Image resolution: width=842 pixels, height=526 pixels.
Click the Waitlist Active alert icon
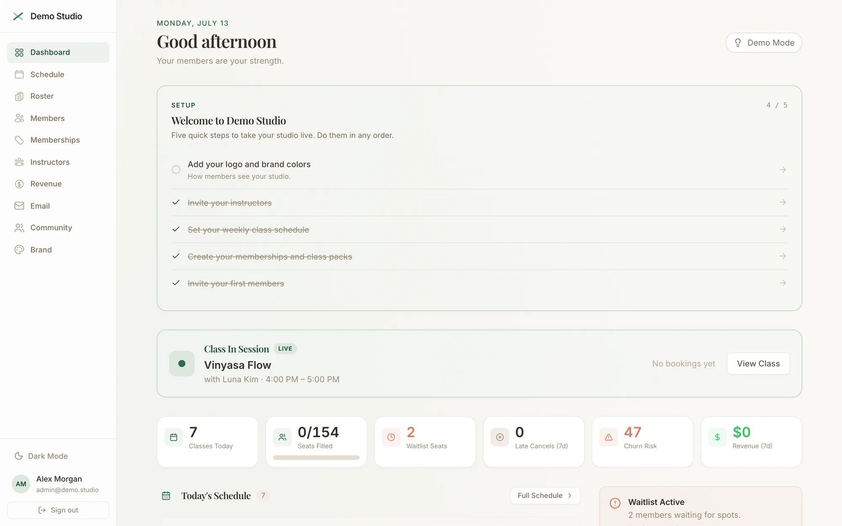[x=615, y=503]
